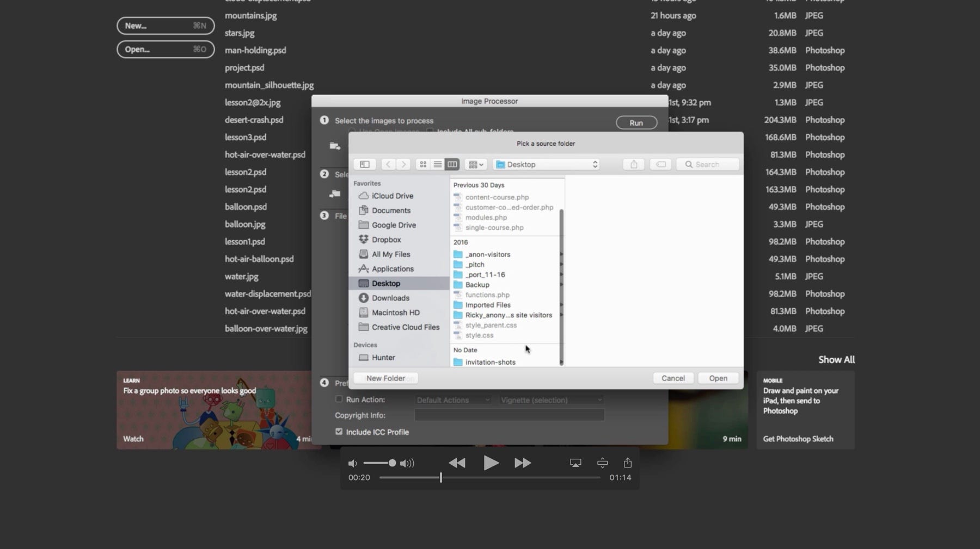This screenshot has height=549, width=980.
Task: Open the group photo Learn card
Action: tap(215, 410)
